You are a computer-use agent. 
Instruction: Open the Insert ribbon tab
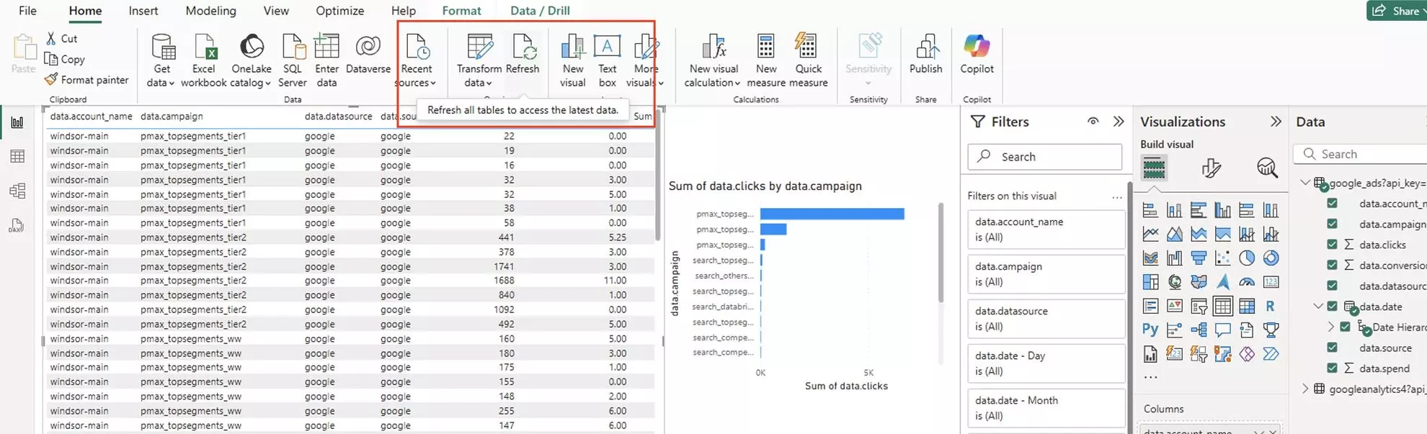tap(143, 11)
